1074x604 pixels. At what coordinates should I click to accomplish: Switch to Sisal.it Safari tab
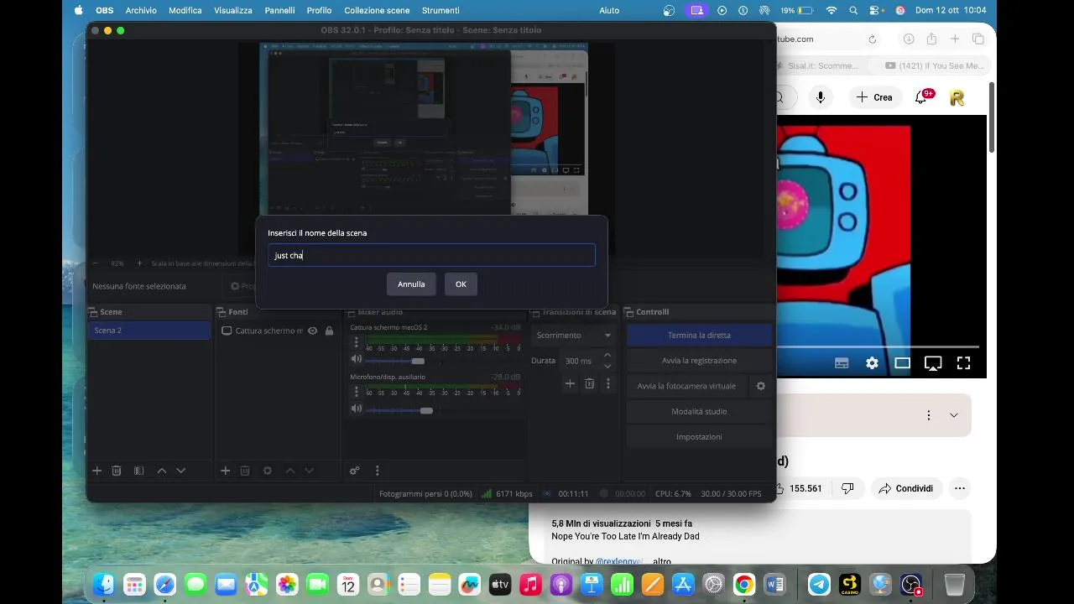pyautogui.click(x=822, y=65)
